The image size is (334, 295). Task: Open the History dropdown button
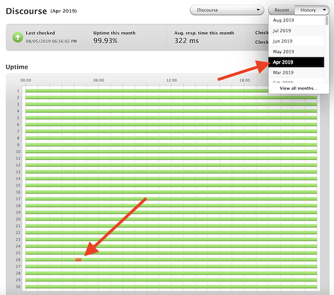[312, 10]
